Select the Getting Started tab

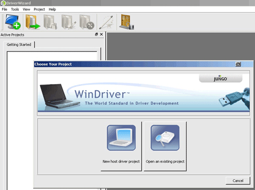19,44
